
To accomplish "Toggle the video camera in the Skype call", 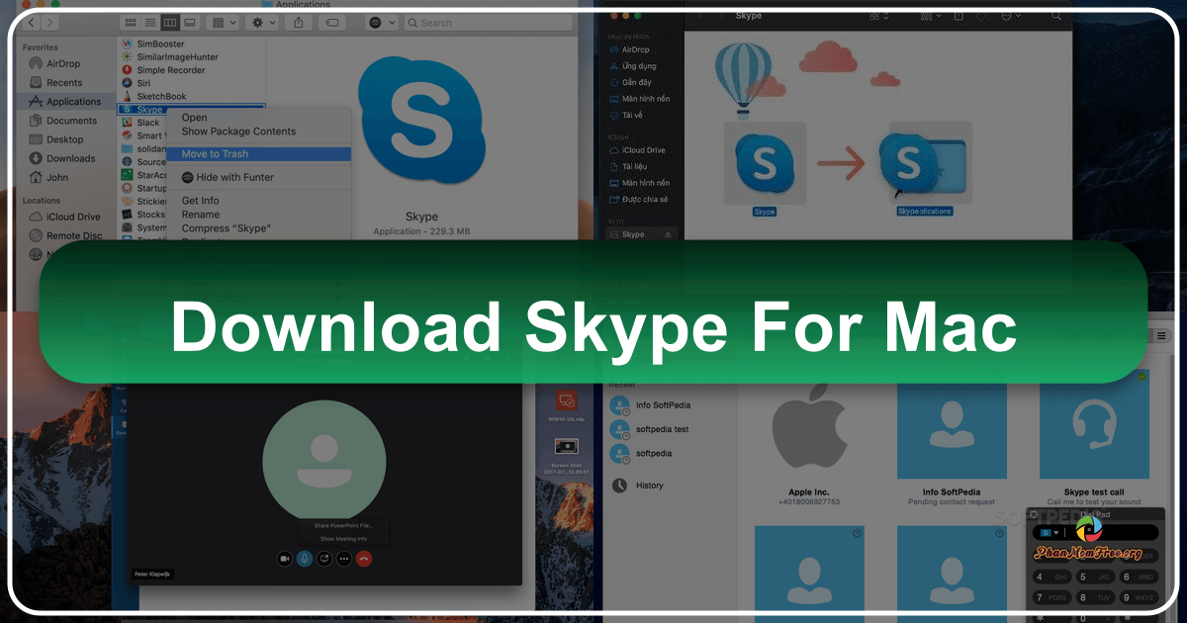I will tap(285, 559).
